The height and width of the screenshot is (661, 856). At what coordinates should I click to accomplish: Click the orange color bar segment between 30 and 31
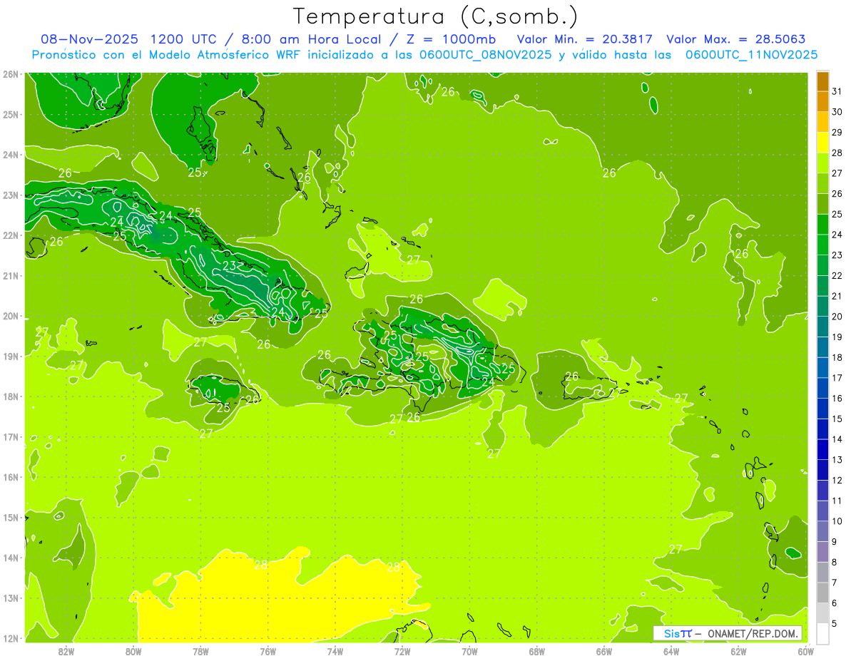tap(822, 102)
